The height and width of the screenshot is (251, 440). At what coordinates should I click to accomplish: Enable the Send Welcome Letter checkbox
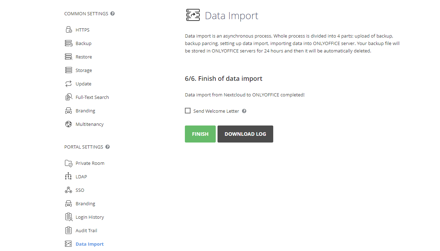tap(188, 111)
